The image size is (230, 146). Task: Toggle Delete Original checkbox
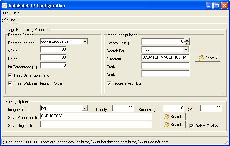point(191,126)
